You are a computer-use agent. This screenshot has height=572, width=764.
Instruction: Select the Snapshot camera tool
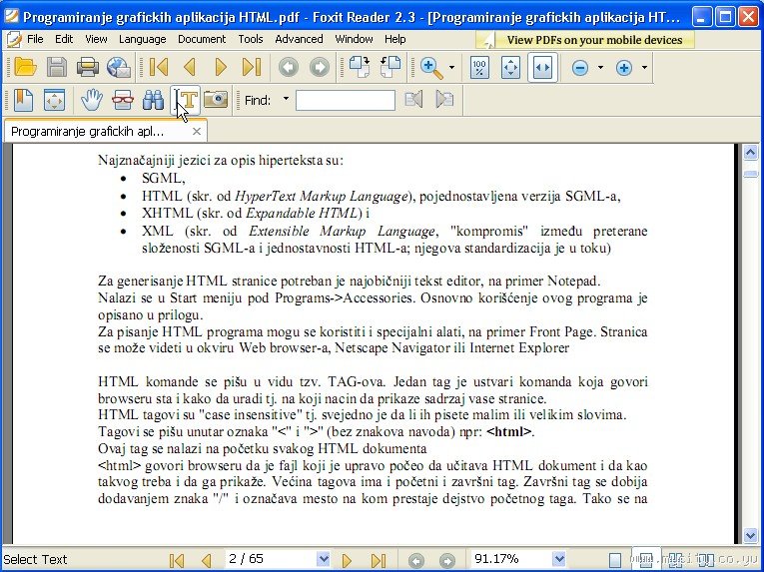pyautogui.click(x=216, y=100)
